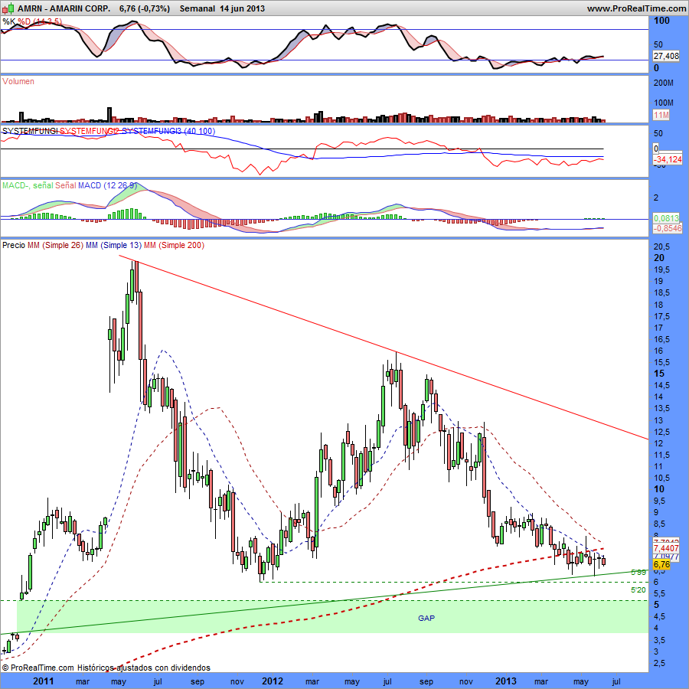Click the yellow 6,76 current price tag
This screenshot has width=689, height=689.
point(661,564)
